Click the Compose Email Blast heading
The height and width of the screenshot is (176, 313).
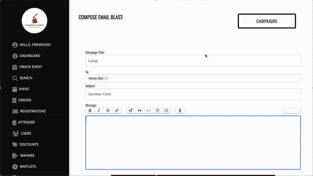(101, 17)
